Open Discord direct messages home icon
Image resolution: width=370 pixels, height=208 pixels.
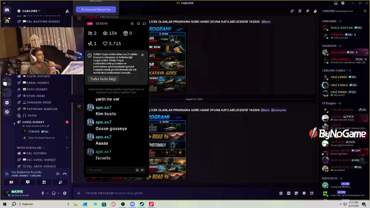click(7, 10)
